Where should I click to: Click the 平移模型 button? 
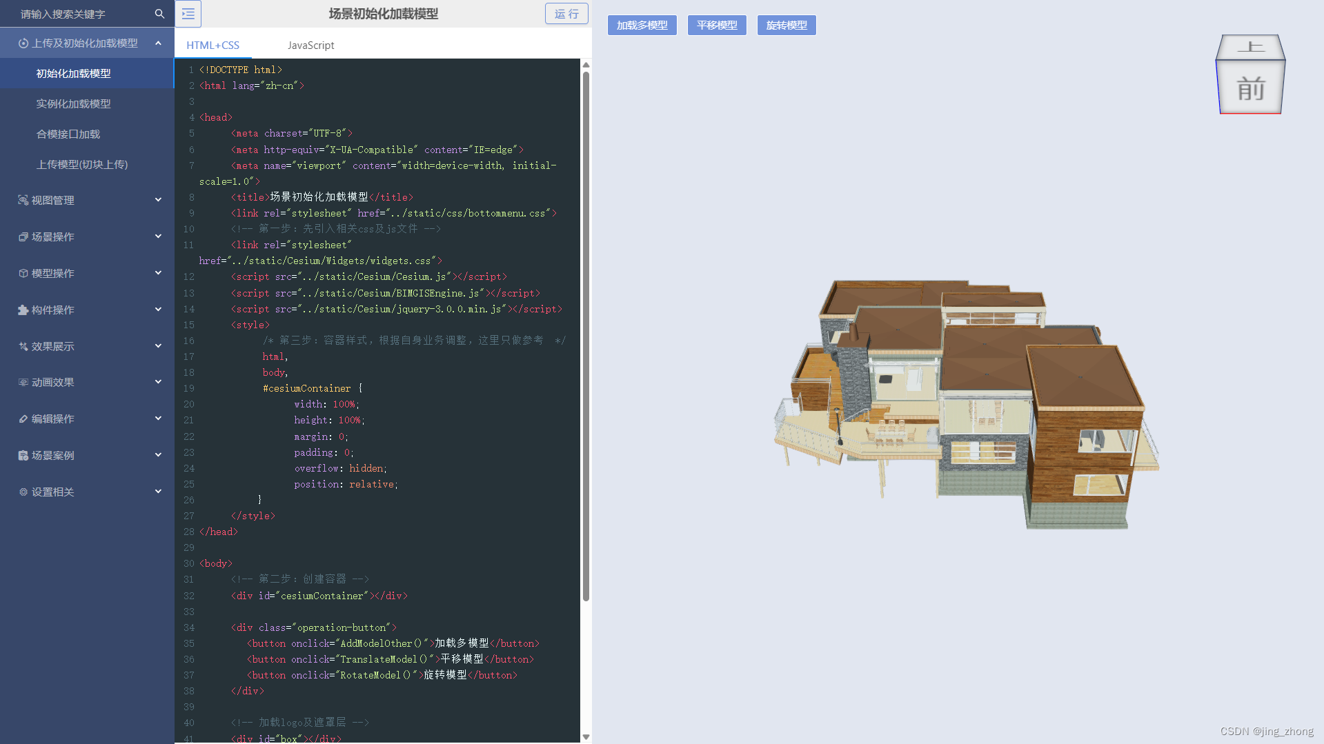point(717,26)
